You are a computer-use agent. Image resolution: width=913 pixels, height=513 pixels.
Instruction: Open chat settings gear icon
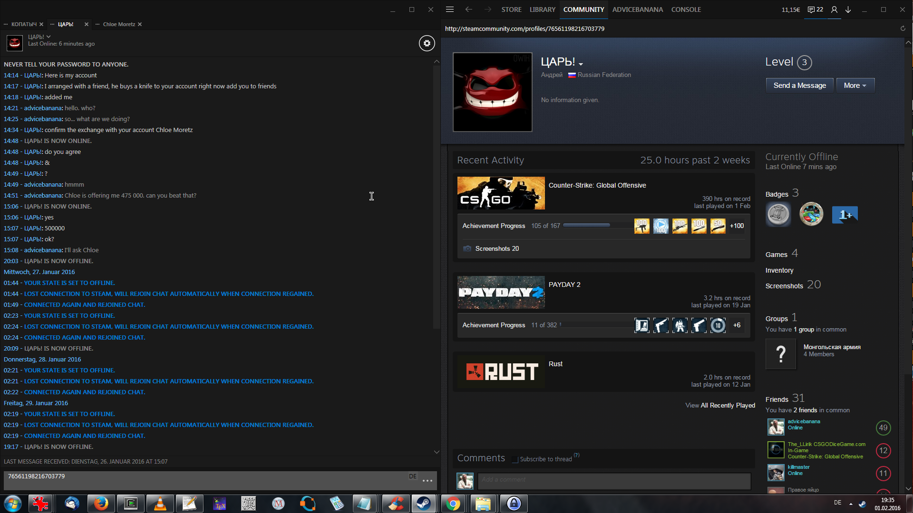tap(427, 44)
